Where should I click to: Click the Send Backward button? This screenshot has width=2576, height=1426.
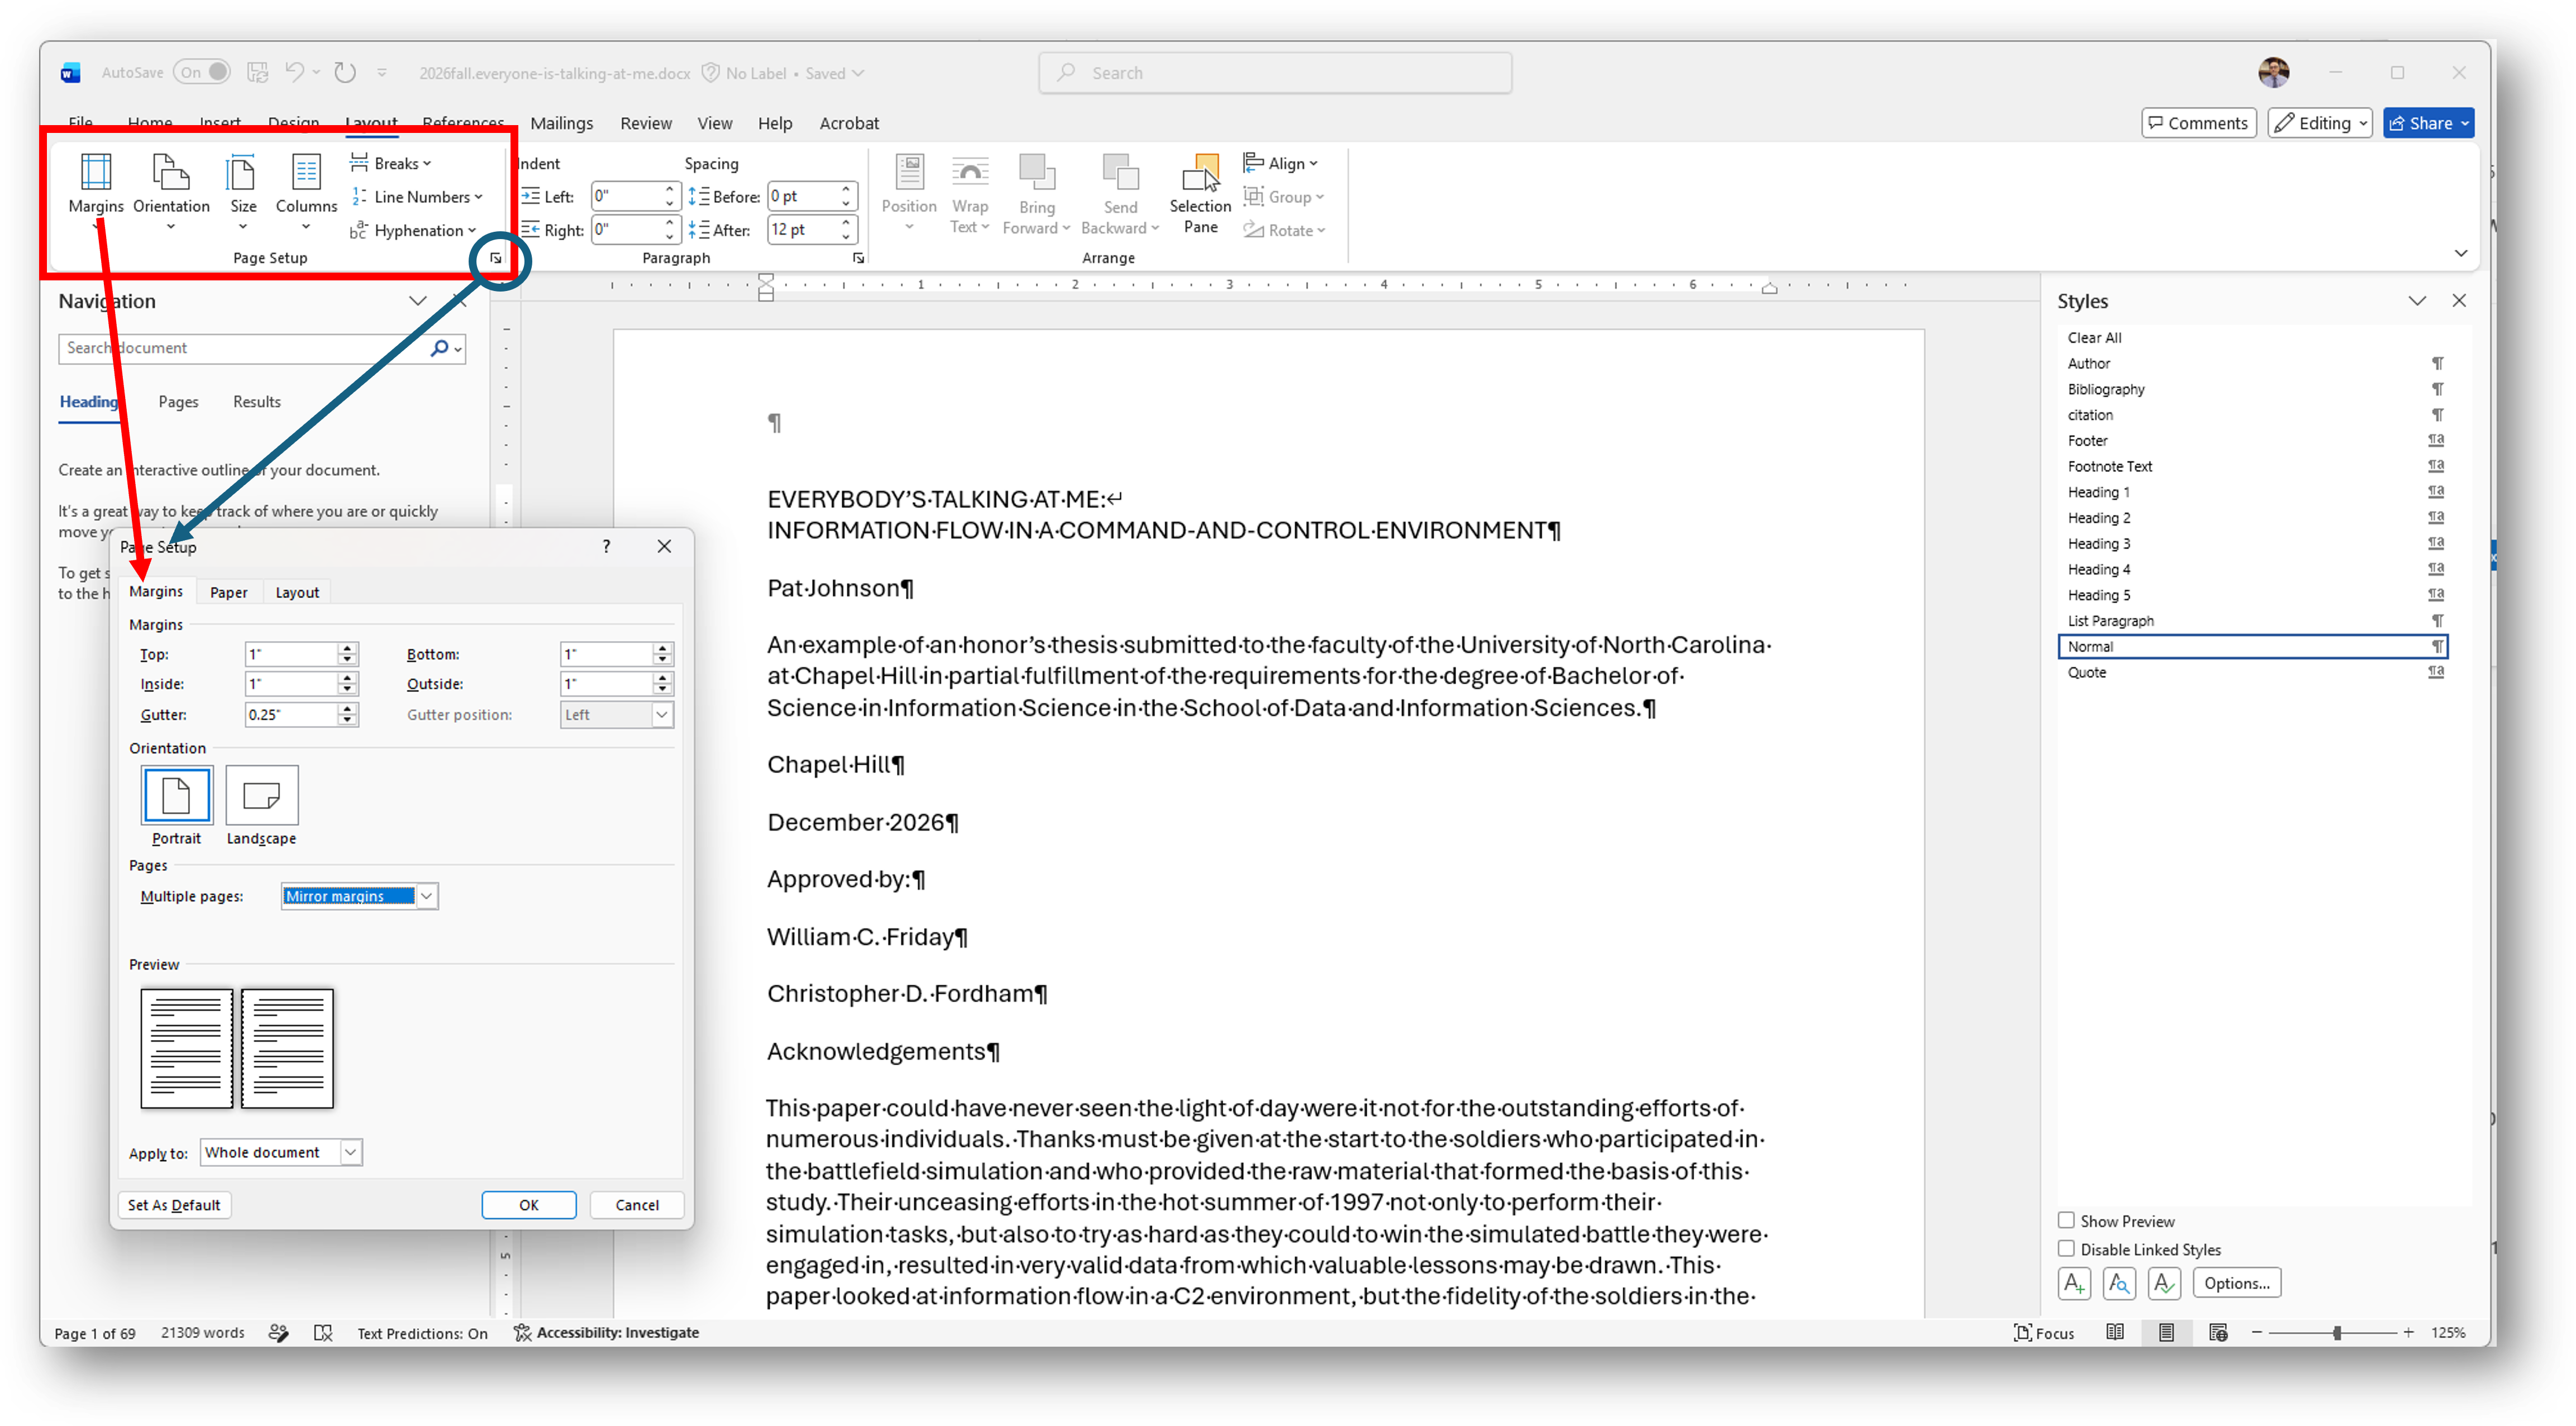(1120, 193)
